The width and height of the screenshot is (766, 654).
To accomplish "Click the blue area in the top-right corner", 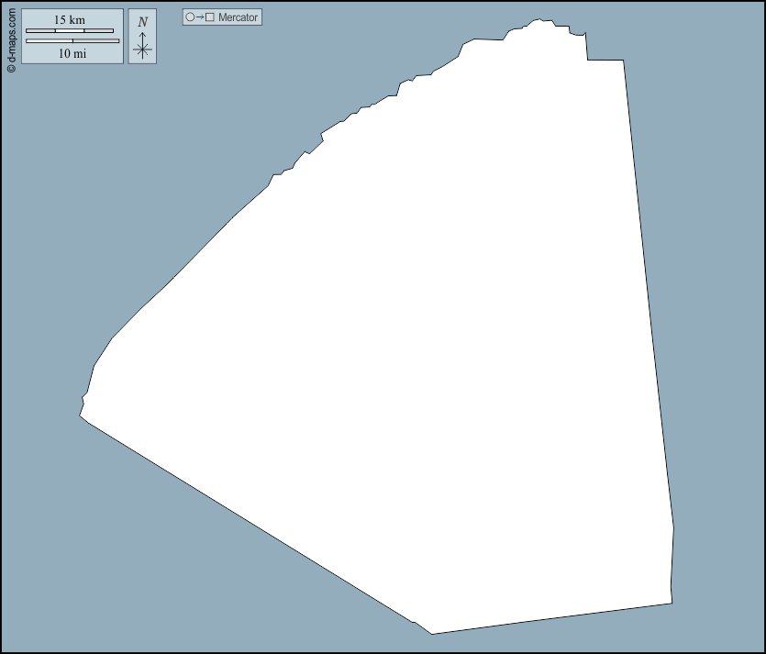I will 706,37.
